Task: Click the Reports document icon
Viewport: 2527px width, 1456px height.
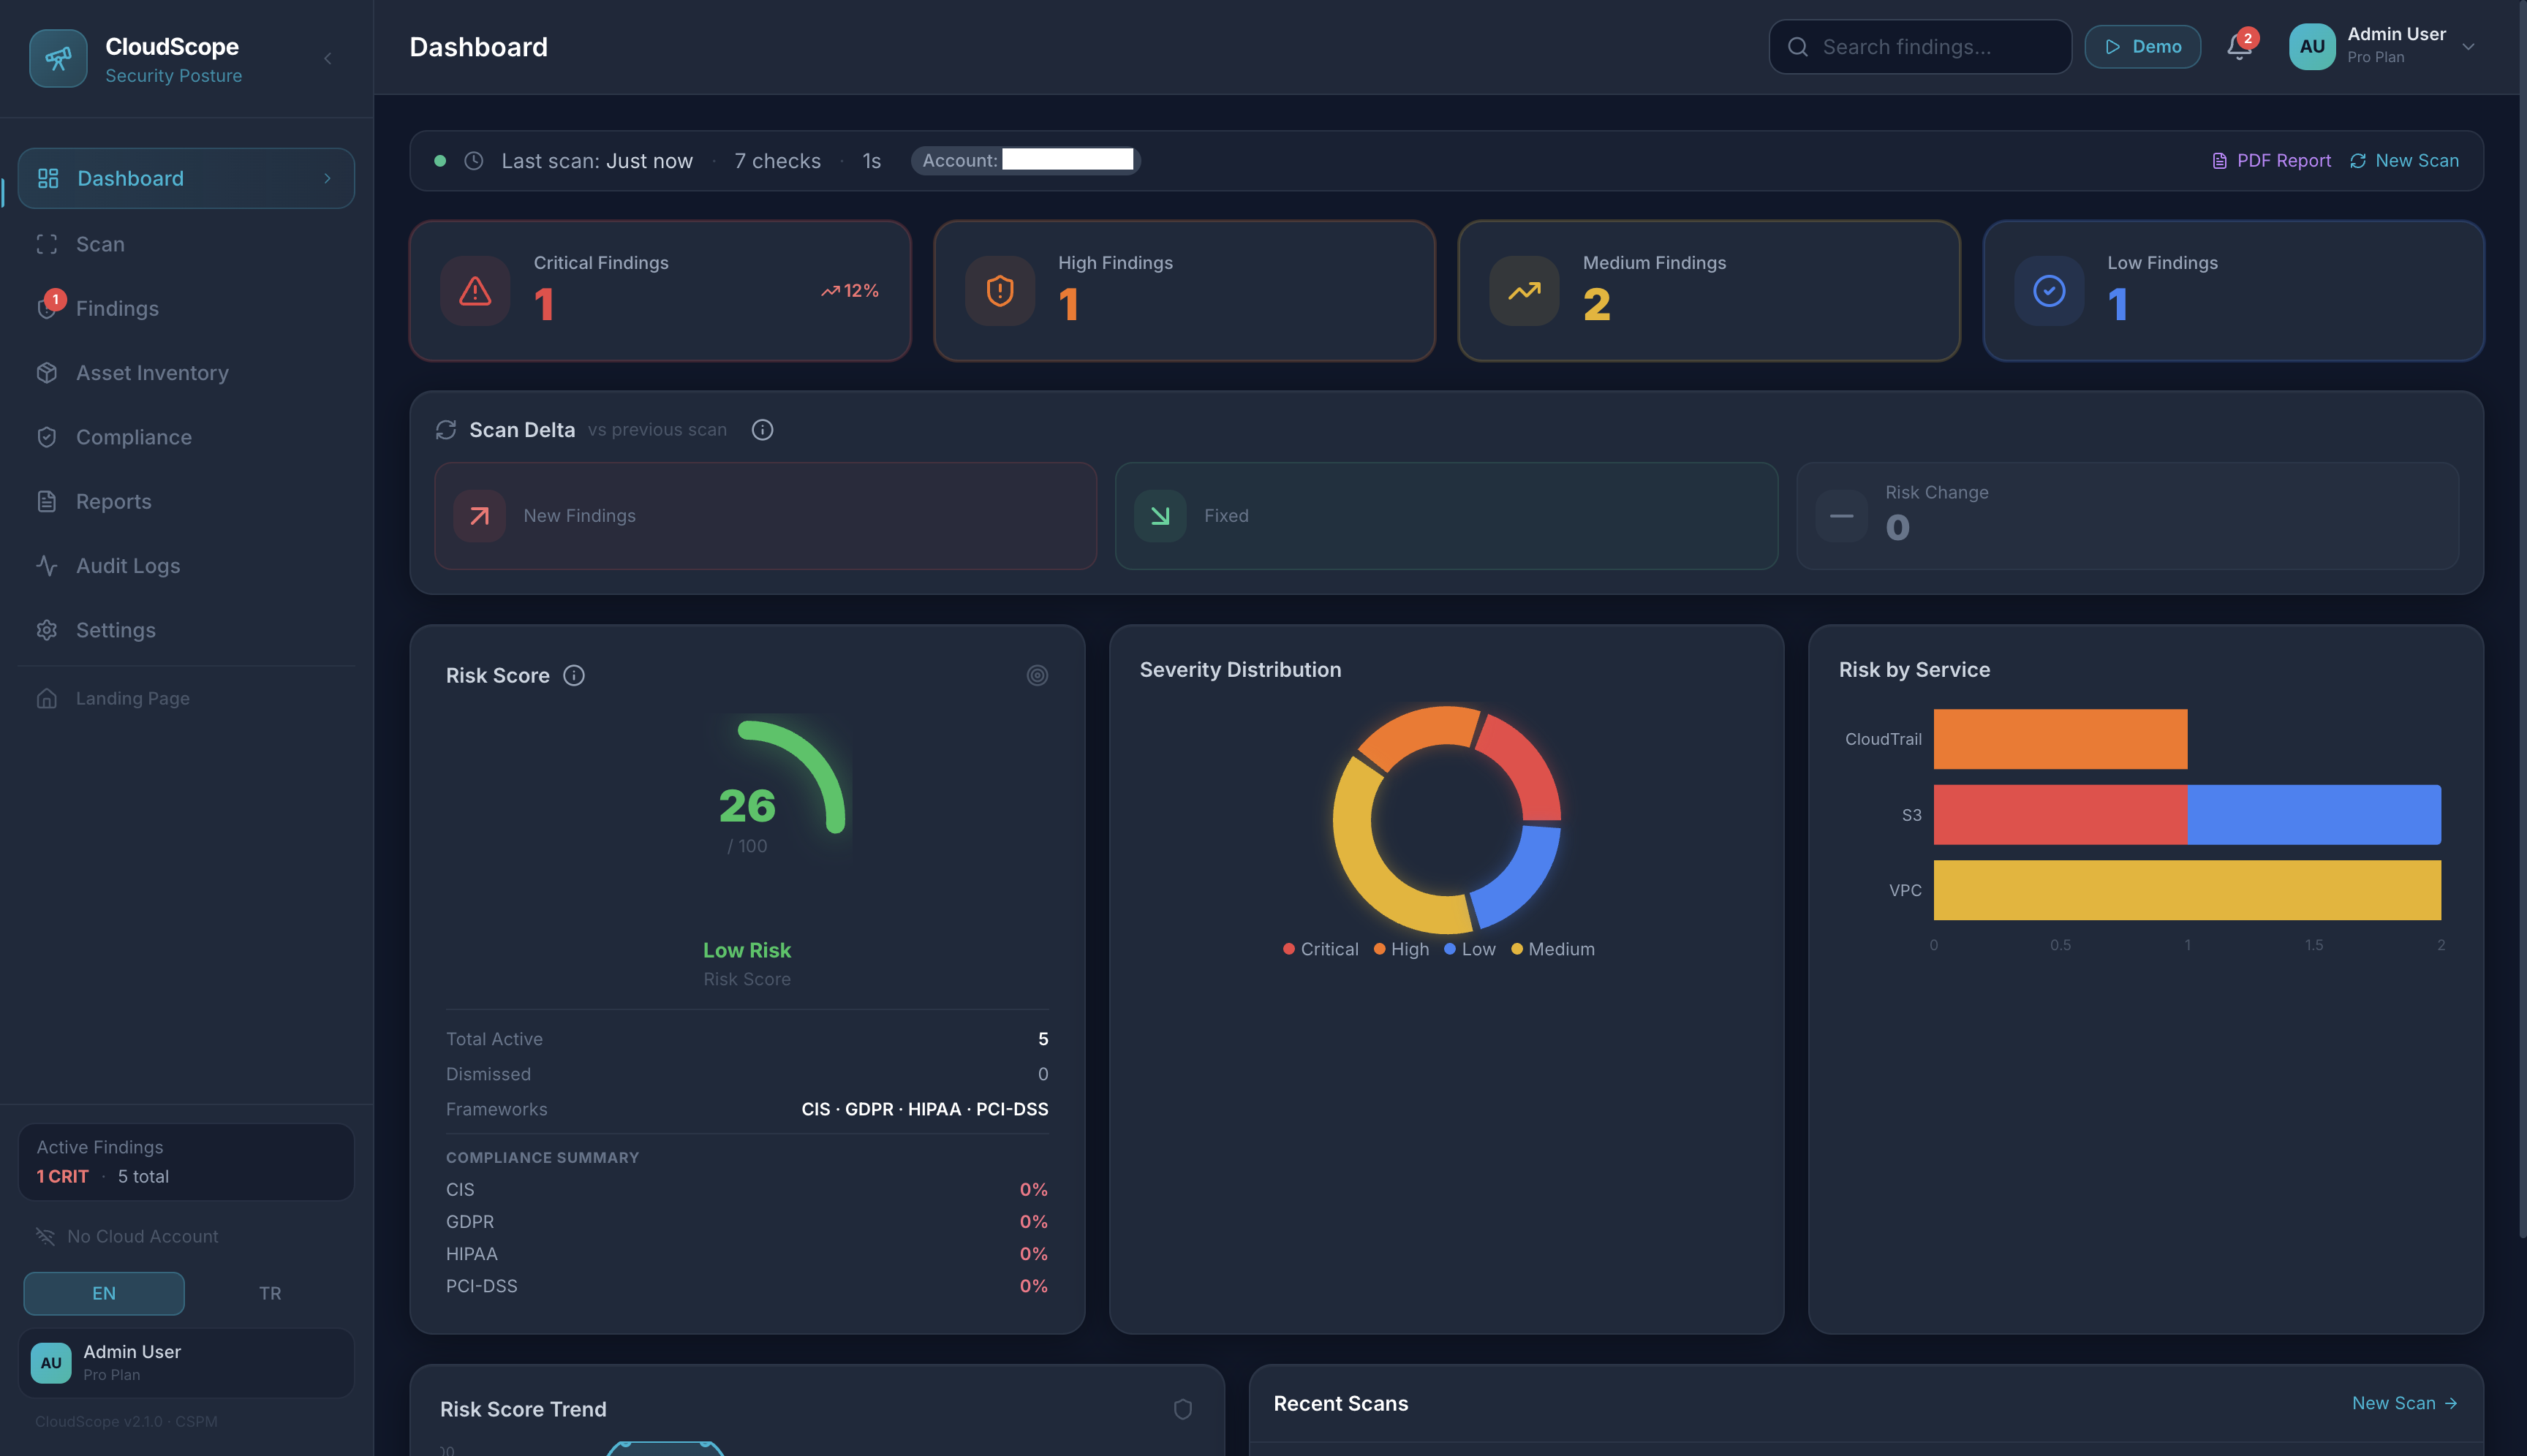Action: [x=46, y=501]
